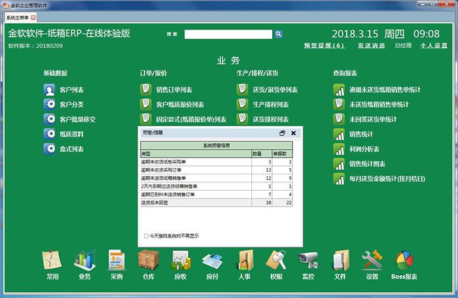Open the 设置 tools icon
This screenshot has height=298, width=458.
click(372, 261)
